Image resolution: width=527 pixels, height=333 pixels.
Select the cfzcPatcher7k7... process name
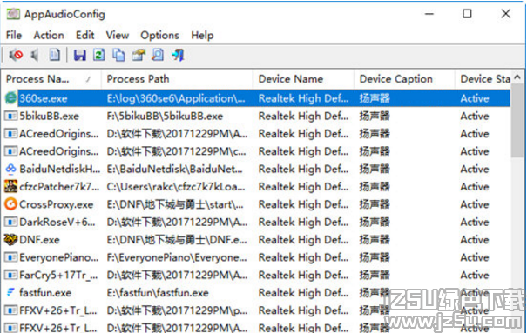coord(59,187)
